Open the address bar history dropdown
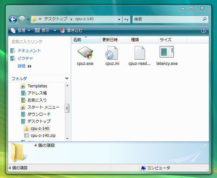The width and height of the screenshot is (217, 178). pyautogui.click(x=119, y=19)
